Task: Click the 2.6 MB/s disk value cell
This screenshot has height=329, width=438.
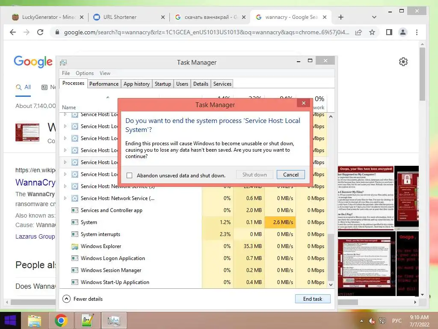Action: [280, 222]
